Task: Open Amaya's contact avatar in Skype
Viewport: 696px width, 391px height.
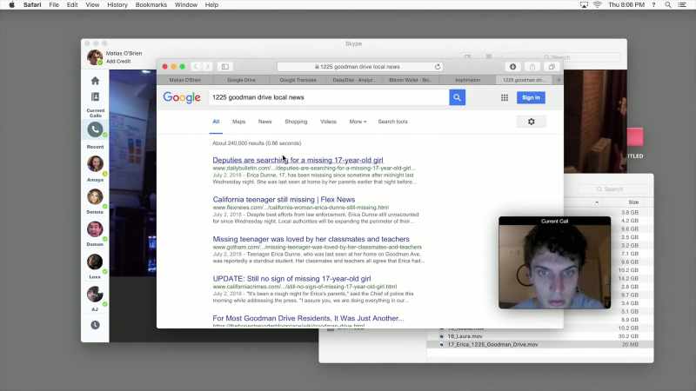Action: click(95, 163)
